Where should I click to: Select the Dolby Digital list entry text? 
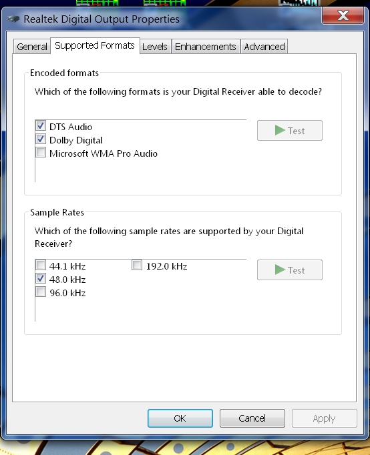click(75, 140)
